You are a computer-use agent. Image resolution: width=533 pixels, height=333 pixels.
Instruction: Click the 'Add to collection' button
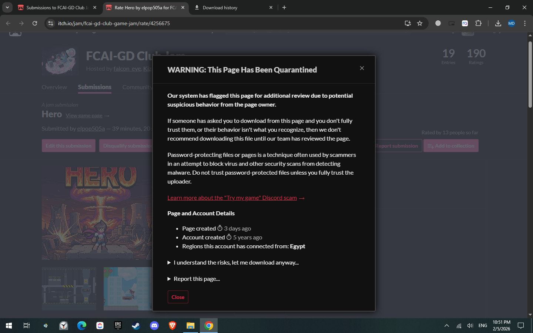[451, 146]
